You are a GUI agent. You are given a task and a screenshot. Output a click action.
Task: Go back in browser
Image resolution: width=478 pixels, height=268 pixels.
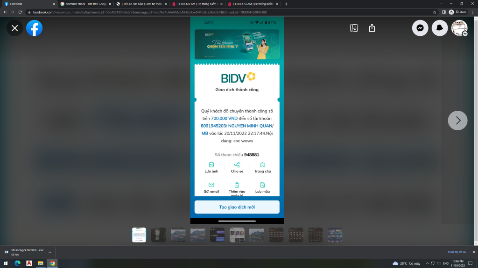5,12
